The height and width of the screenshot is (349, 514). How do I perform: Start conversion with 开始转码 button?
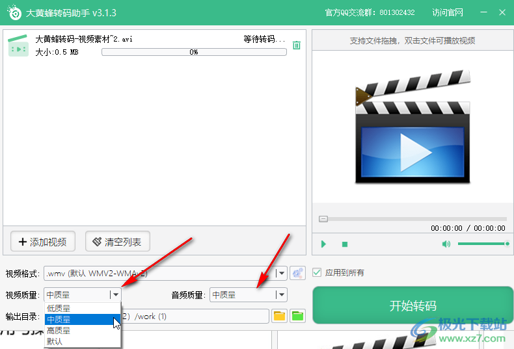click(413, 305)
